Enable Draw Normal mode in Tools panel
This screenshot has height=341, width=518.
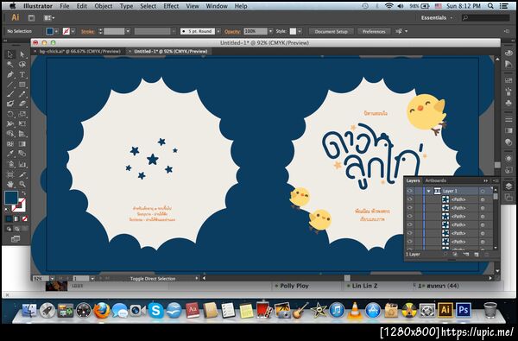(x=9, y=229)
